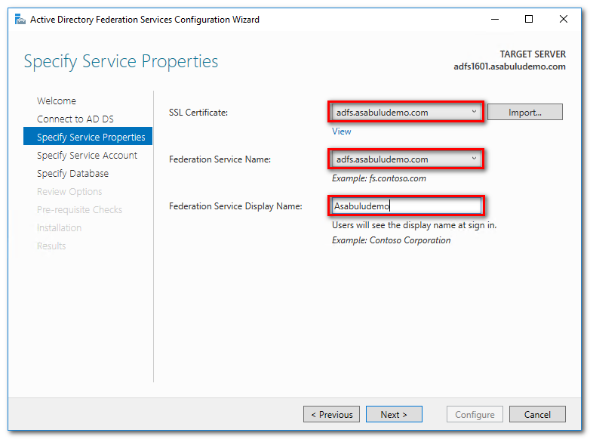Click the 'TARGET SERVER' label
This screenshot has width=590, height=439.
[533, 54]
